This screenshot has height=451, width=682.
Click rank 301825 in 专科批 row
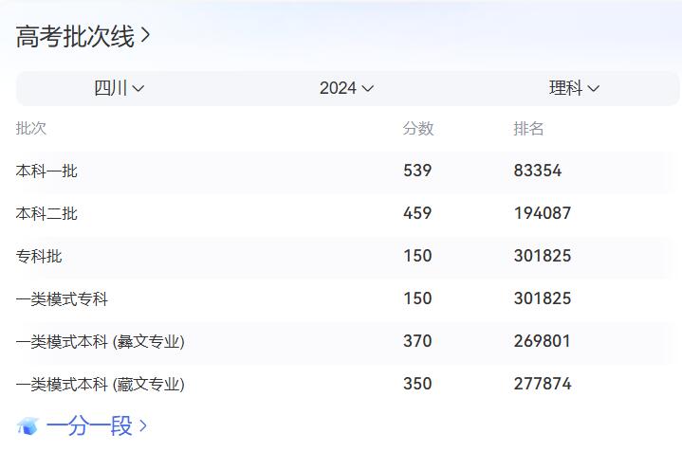click(x=543, y=256)
